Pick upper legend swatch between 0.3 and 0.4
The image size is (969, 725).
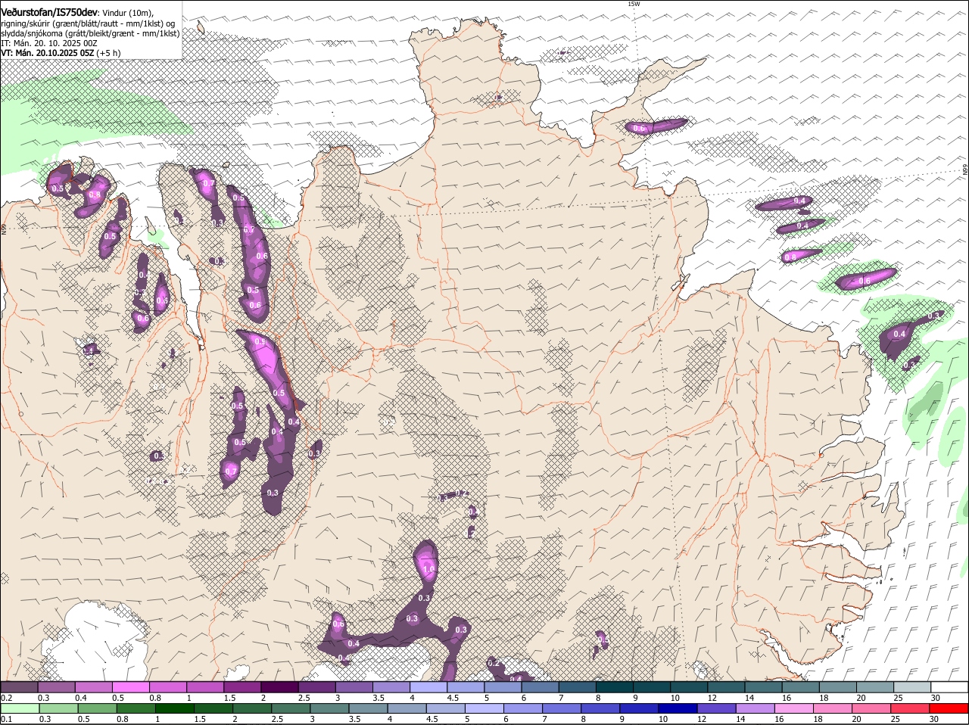56,686
